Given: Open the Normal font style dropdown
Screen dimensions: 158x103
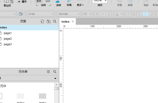Looking at the screenshot, I should coord(69,14).
